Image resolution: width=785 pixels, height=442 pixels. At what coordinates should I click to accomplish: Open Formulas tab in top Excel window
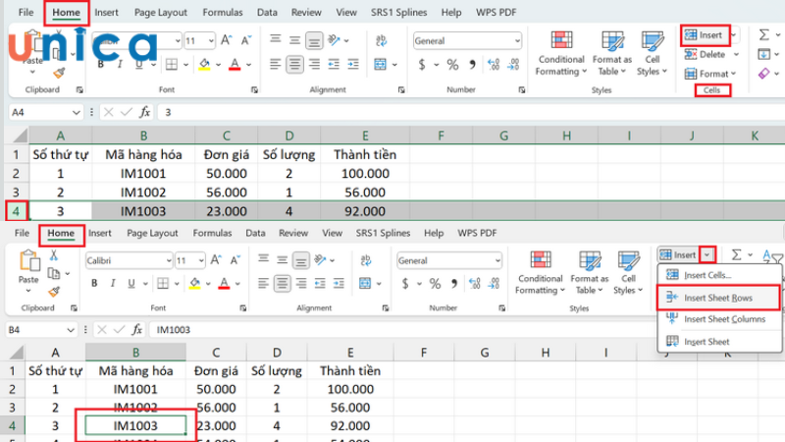(223, 13)
